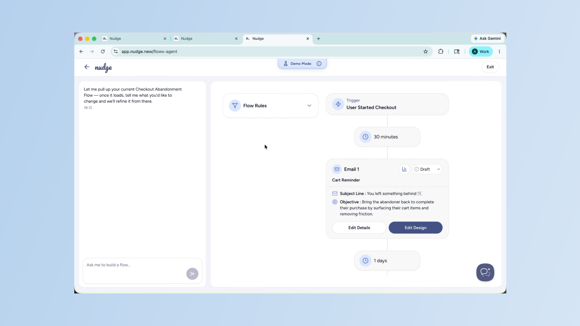Click the tab search media icon

pos(457,52)
